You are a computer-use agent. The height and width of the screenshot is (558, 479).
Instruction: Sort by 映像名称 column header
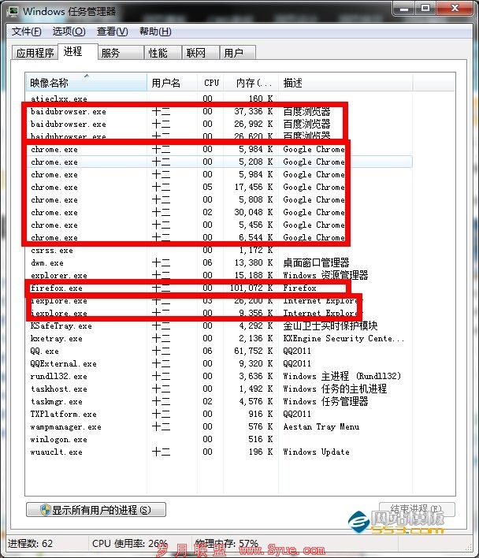[x=86, y=83]
